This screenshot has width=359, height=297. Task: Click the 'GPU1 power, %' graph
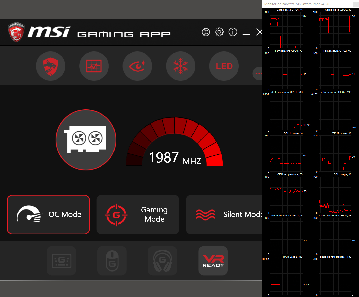coord(286,154)
